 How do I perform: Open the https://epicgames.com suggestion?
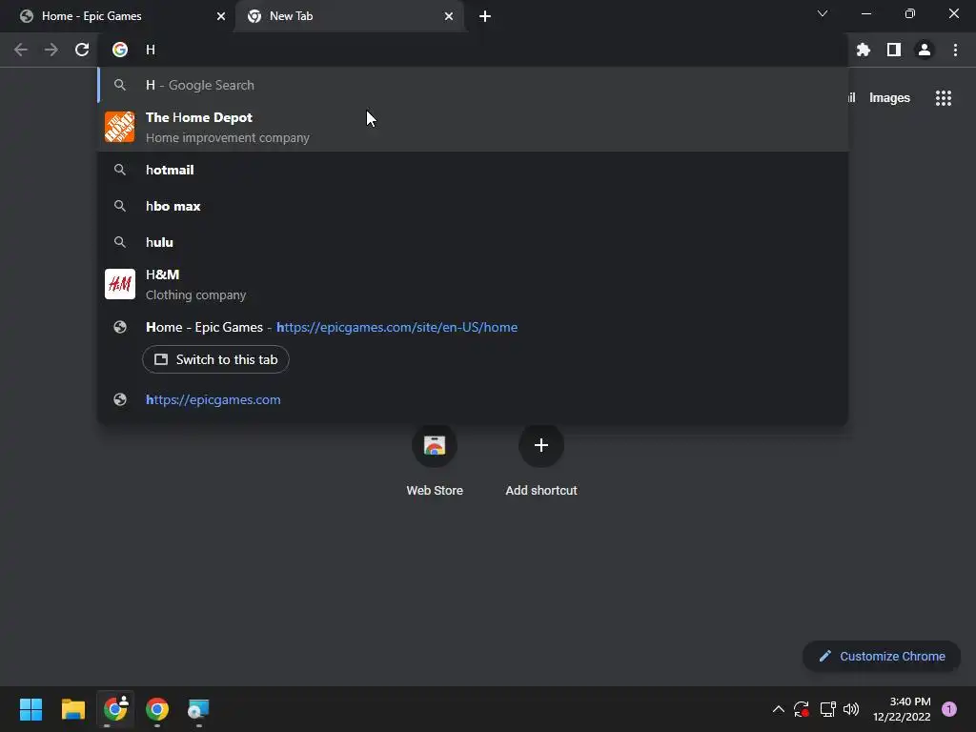click(x=473, y=399)
